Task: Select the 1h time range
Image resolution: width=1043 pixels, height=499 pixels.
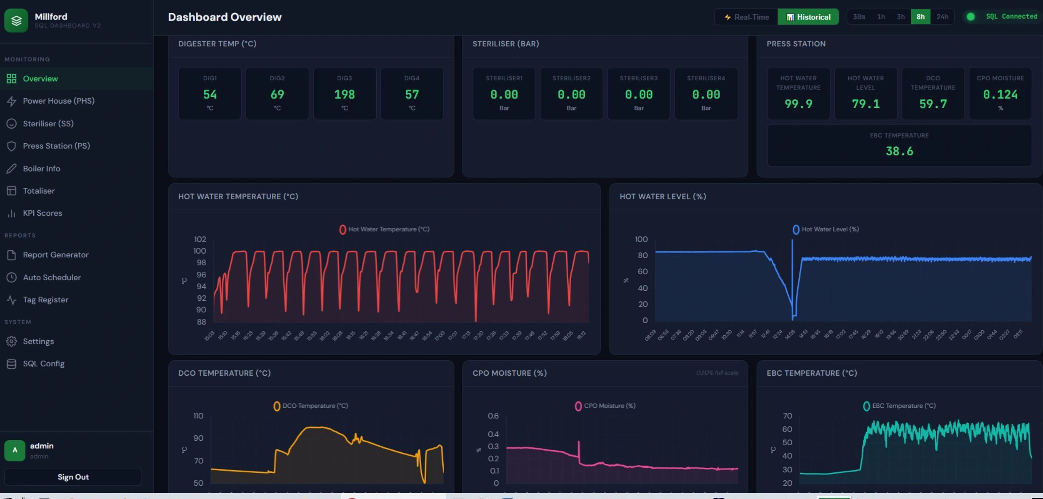Action: 880,17
